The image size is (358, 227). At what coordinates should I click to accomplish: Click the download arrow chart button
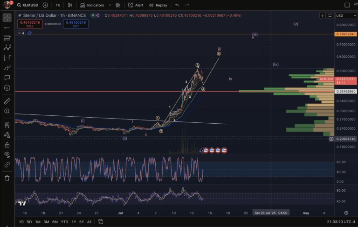(x=323, y=15)
